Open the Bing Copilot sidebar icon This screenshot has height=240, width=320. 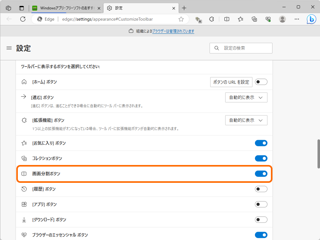312,19
